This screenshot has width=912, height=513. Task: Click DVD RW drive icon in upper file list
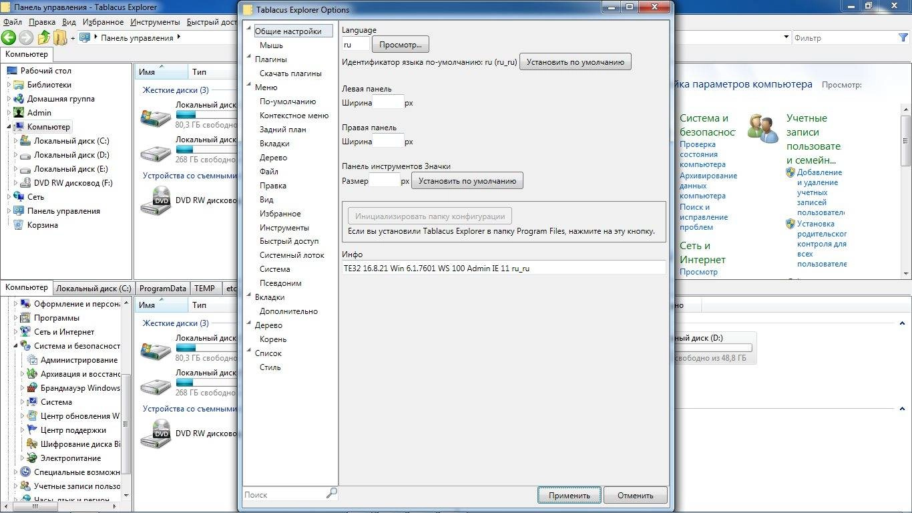[156, 200]
